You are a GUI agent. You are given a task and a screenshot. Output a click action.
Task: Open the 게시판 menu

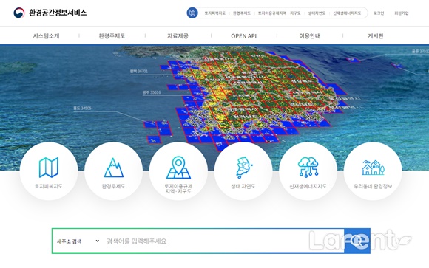tap(376, 35)
